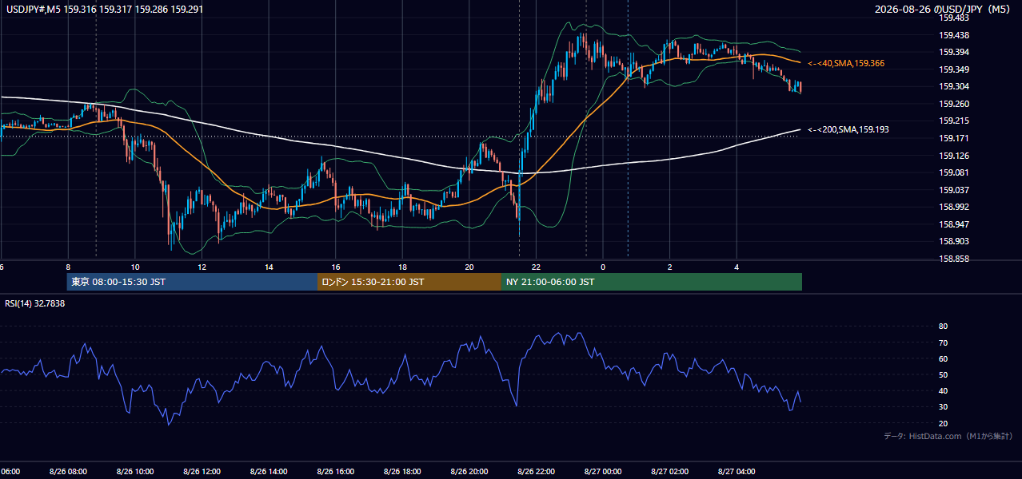
Task: Click price axis value 159.483
Action: (954, 18)
